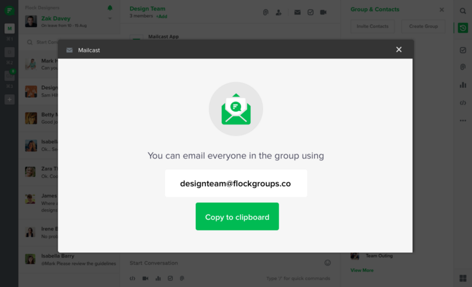Click the Mailcast envelope icon in dialog title
Image resolution: width=472 pixels, height=287 pixels.
click(x=70, y=50)
